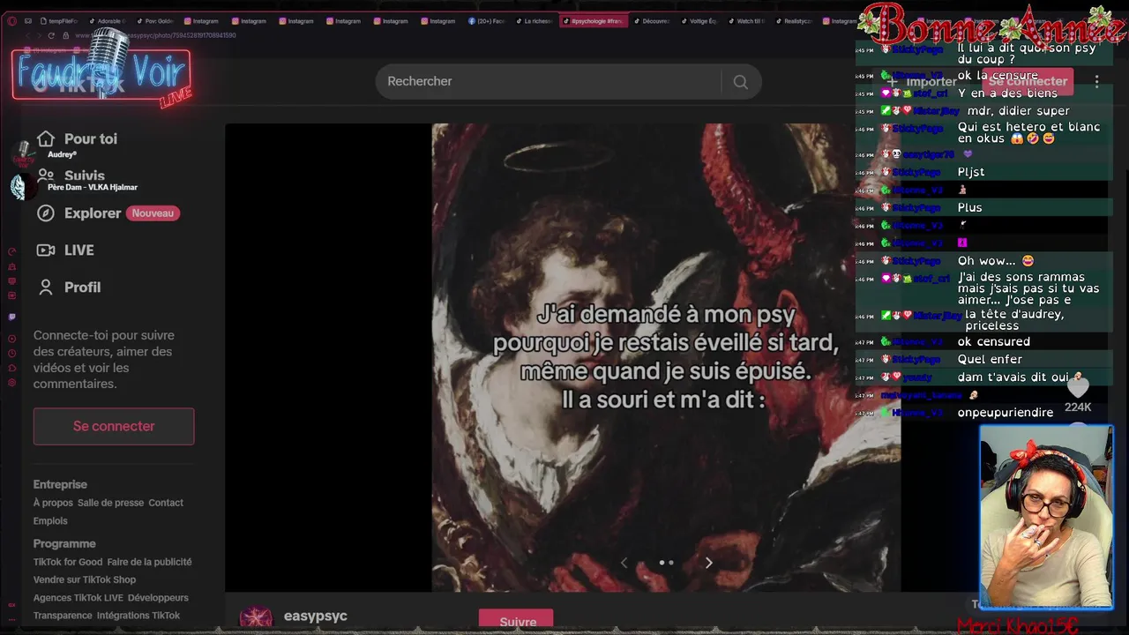Click chat message 'onpeupuriendire'
Viewport: 1129px width, 635px height.
tap(1006, 413)
